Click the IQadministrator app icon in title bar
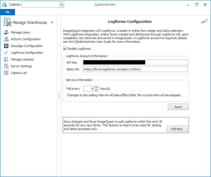 [x=5, y=4]
